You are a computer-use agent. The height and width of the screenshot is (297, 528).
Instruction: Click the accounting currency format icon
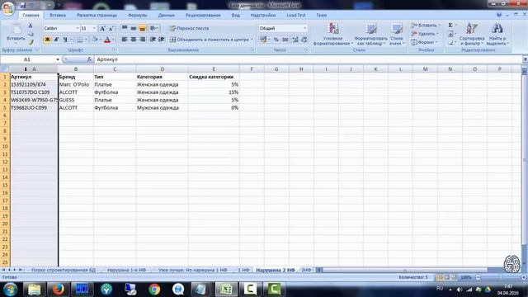[263, 40]
